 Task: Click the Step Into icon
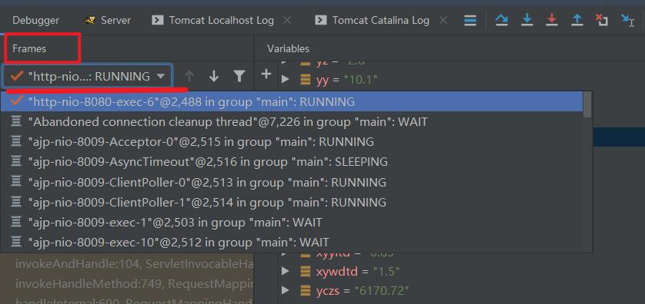point(527,20)
